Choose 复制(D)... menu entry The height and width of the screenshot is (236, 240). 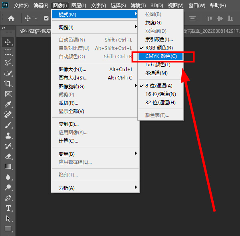point(95,124)
